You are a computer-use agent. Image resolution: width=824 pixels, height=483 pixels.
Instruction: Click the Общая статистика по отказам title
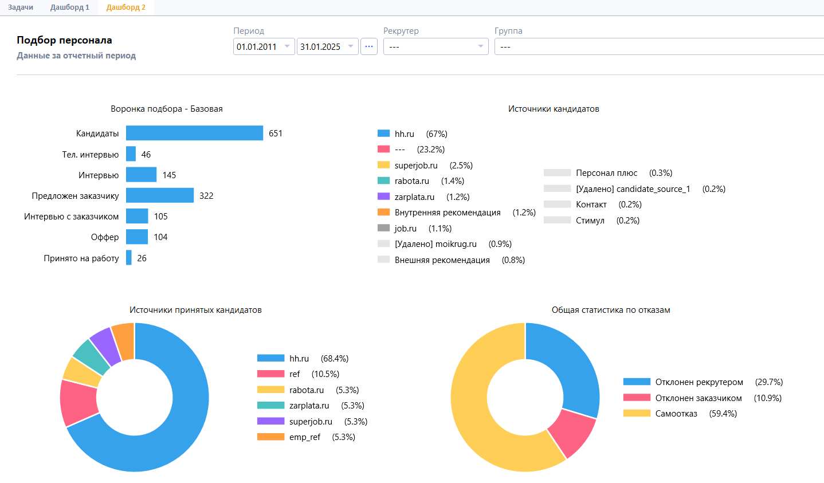coord(611,310)
